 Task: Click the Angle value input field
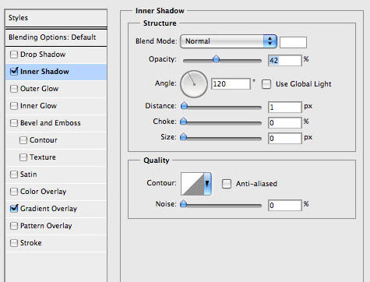(x=231, y=84)
